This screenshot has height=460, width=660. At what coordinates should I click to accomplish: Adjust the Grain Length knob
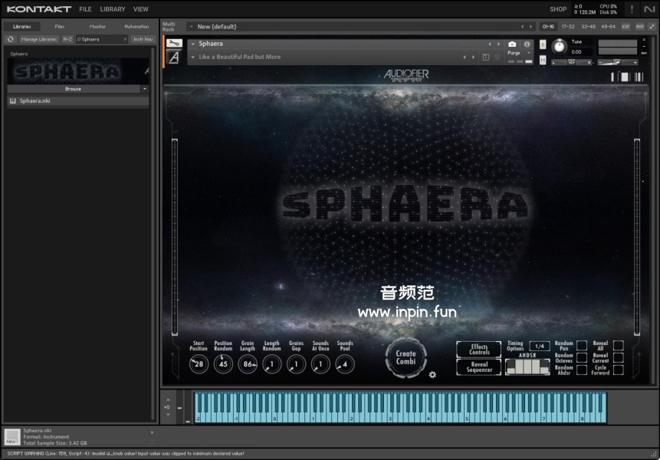248,365
